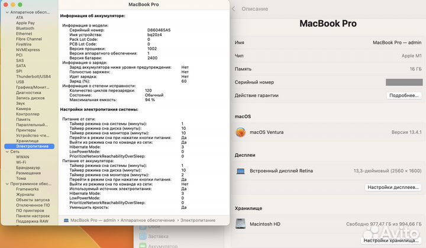Viewport: 426px width, 248px height.
Task: Select Панели настроек in the software tree
Action: [33, 216]
